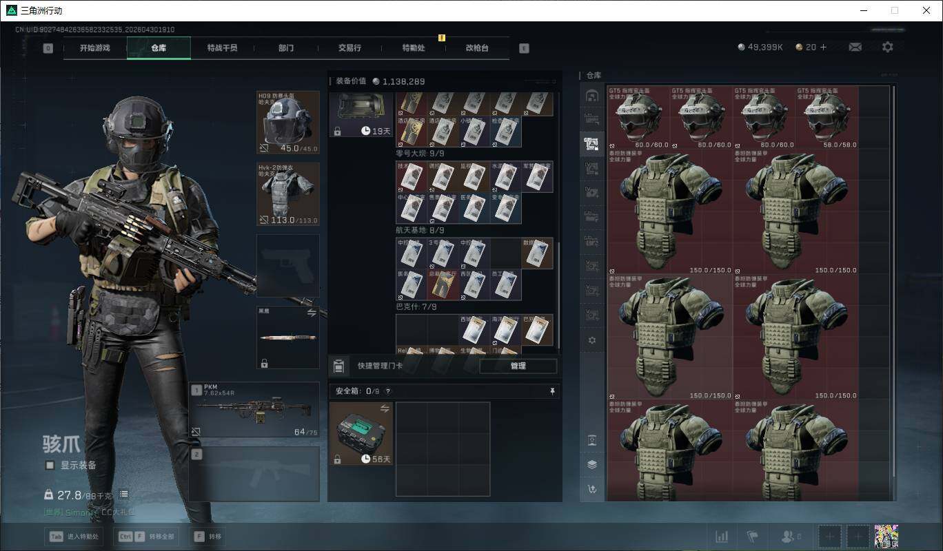Click the lock icon on 黑鹰 slot

tap(264, 363)
